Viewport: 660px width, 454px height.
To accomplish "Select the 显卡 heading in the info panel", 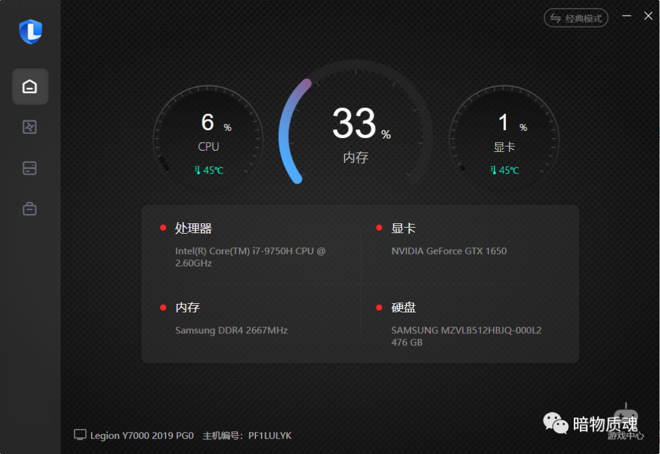I will 403,228.
